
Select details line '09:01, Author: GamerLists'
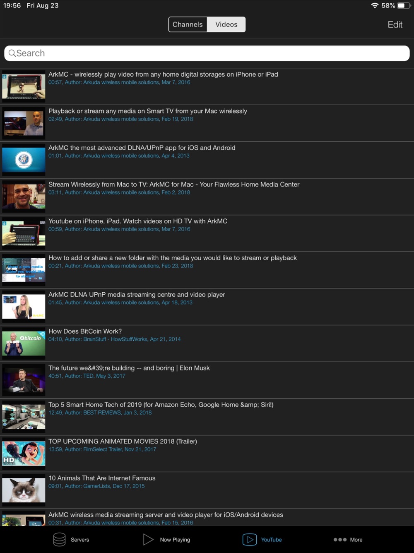[96, 486]
